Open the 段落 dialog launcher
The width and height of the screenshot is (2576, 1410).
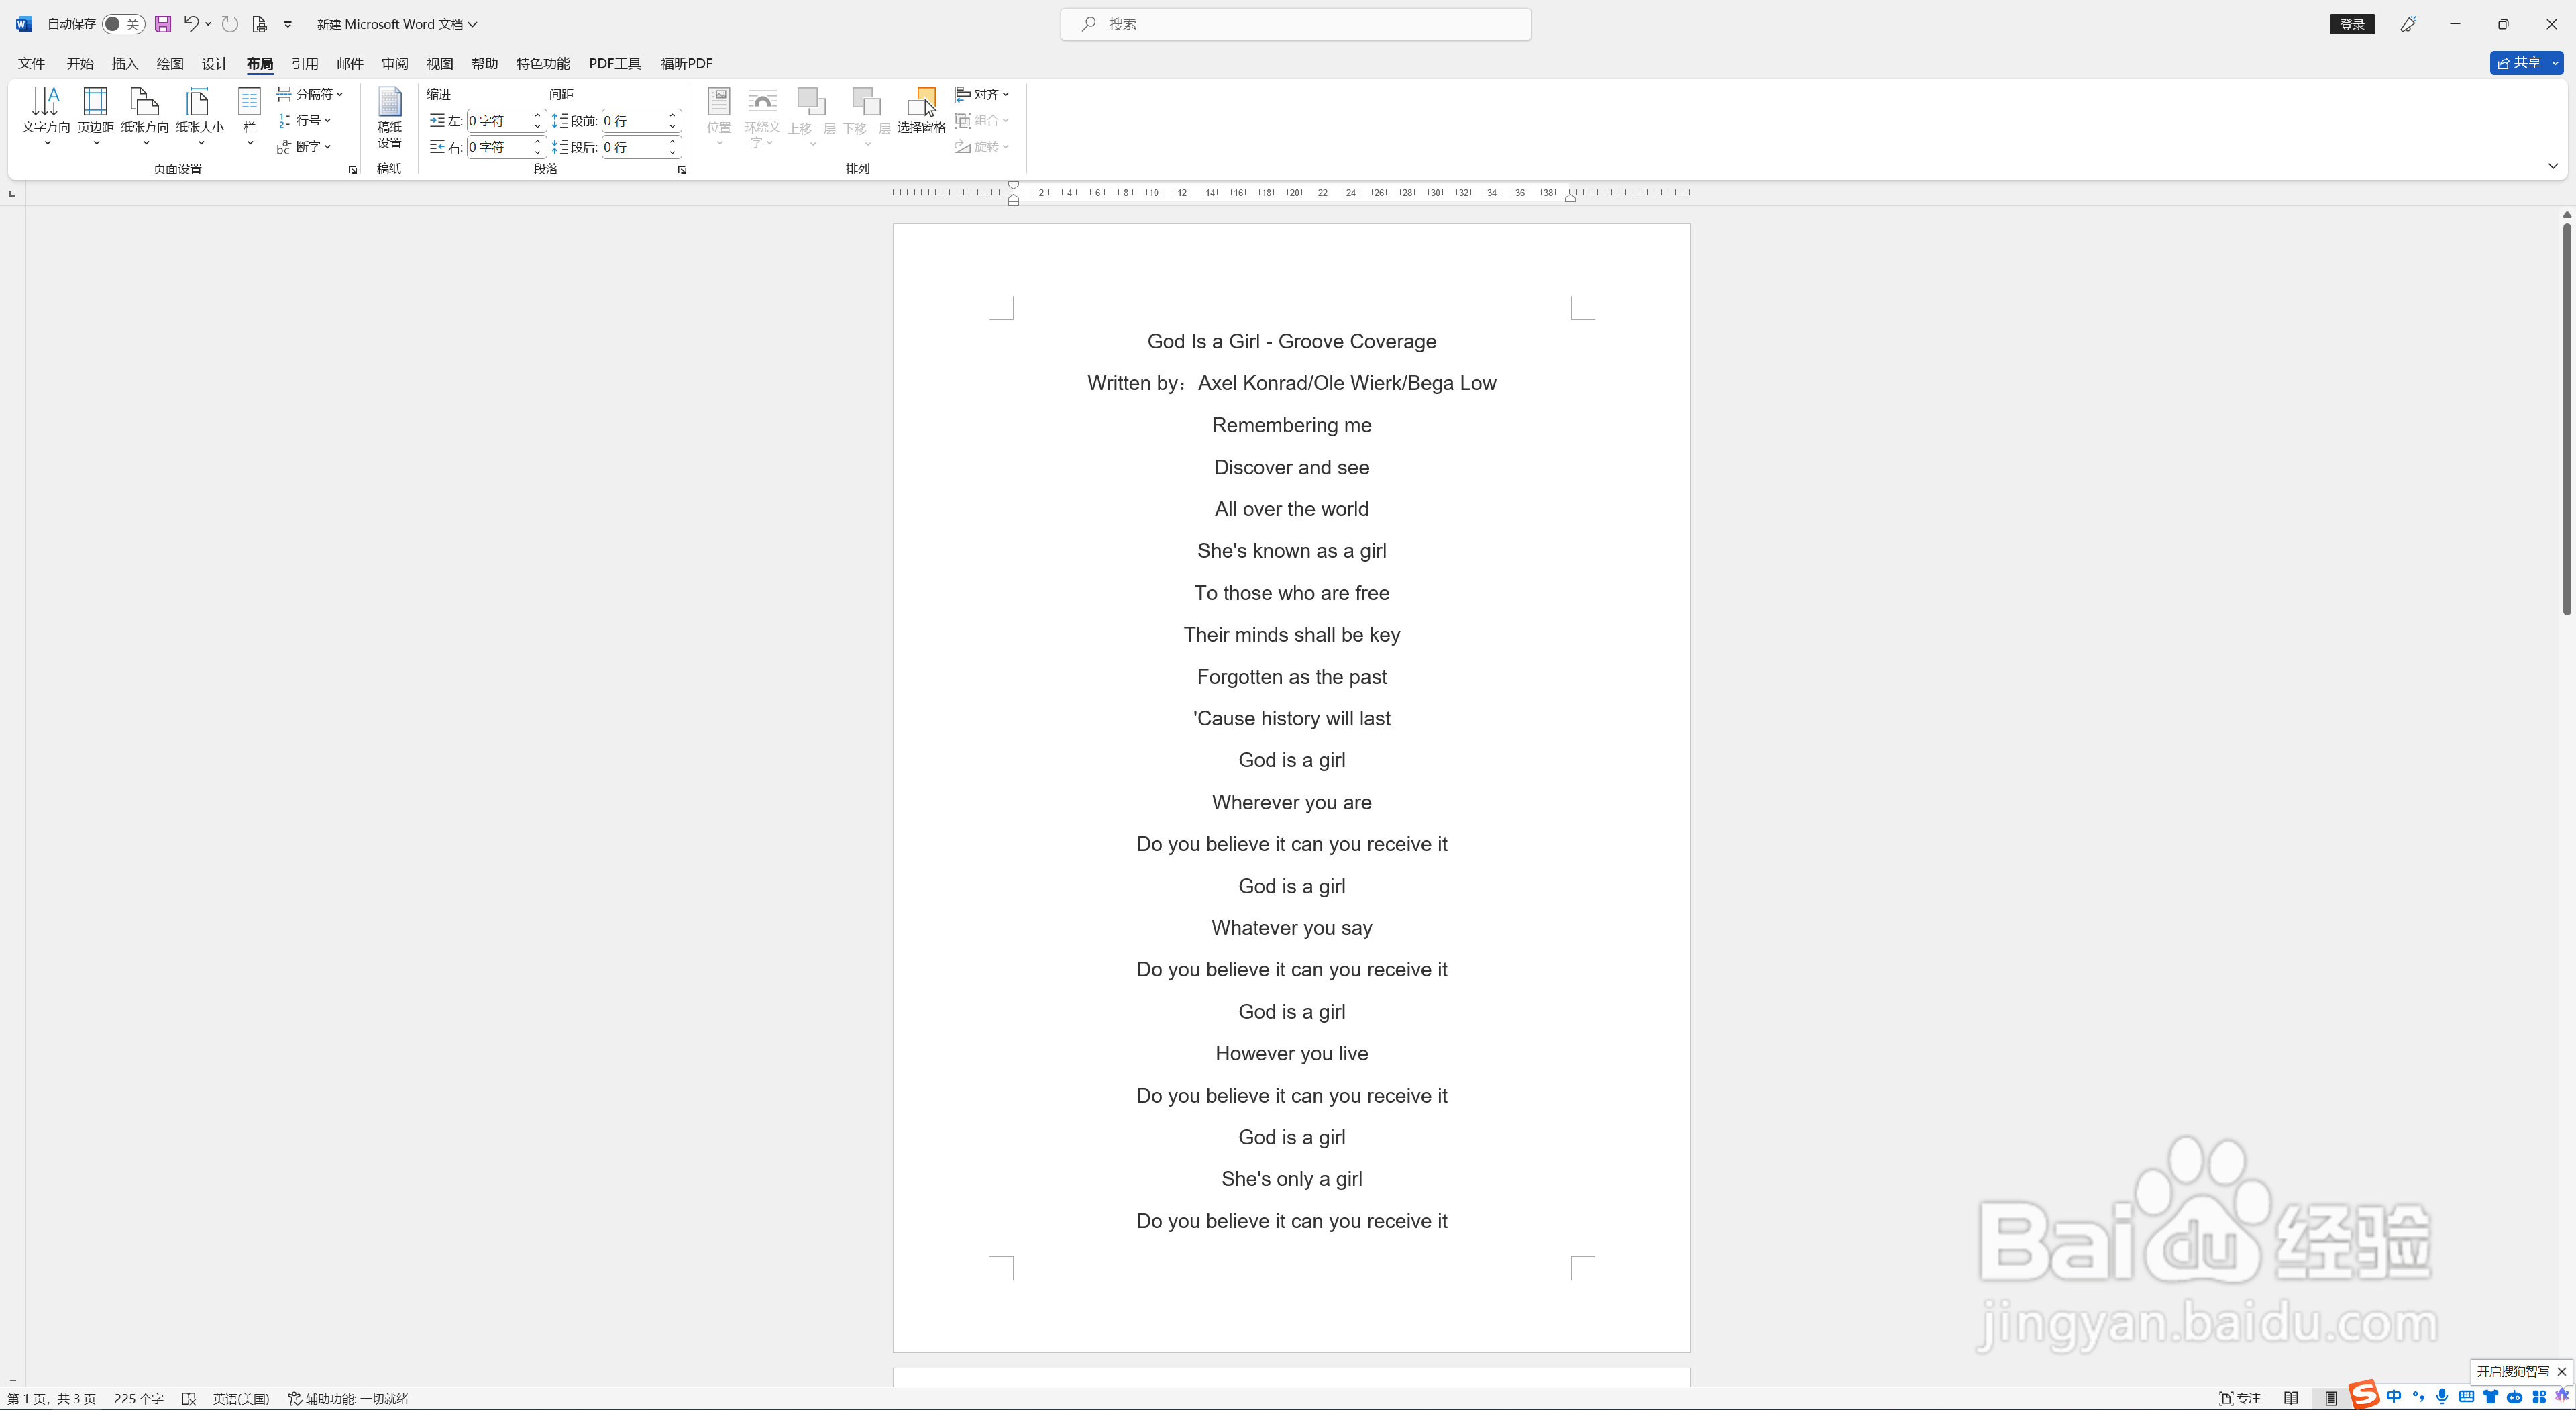click(x=682, y=170)
